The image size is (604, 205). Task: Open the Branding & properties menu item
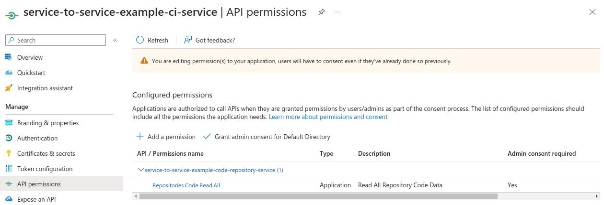(47, 123)
